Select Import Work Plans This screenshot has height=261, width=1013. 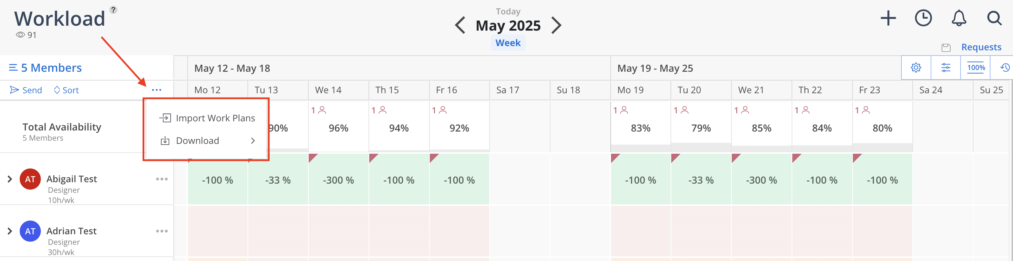coord(207,118)
